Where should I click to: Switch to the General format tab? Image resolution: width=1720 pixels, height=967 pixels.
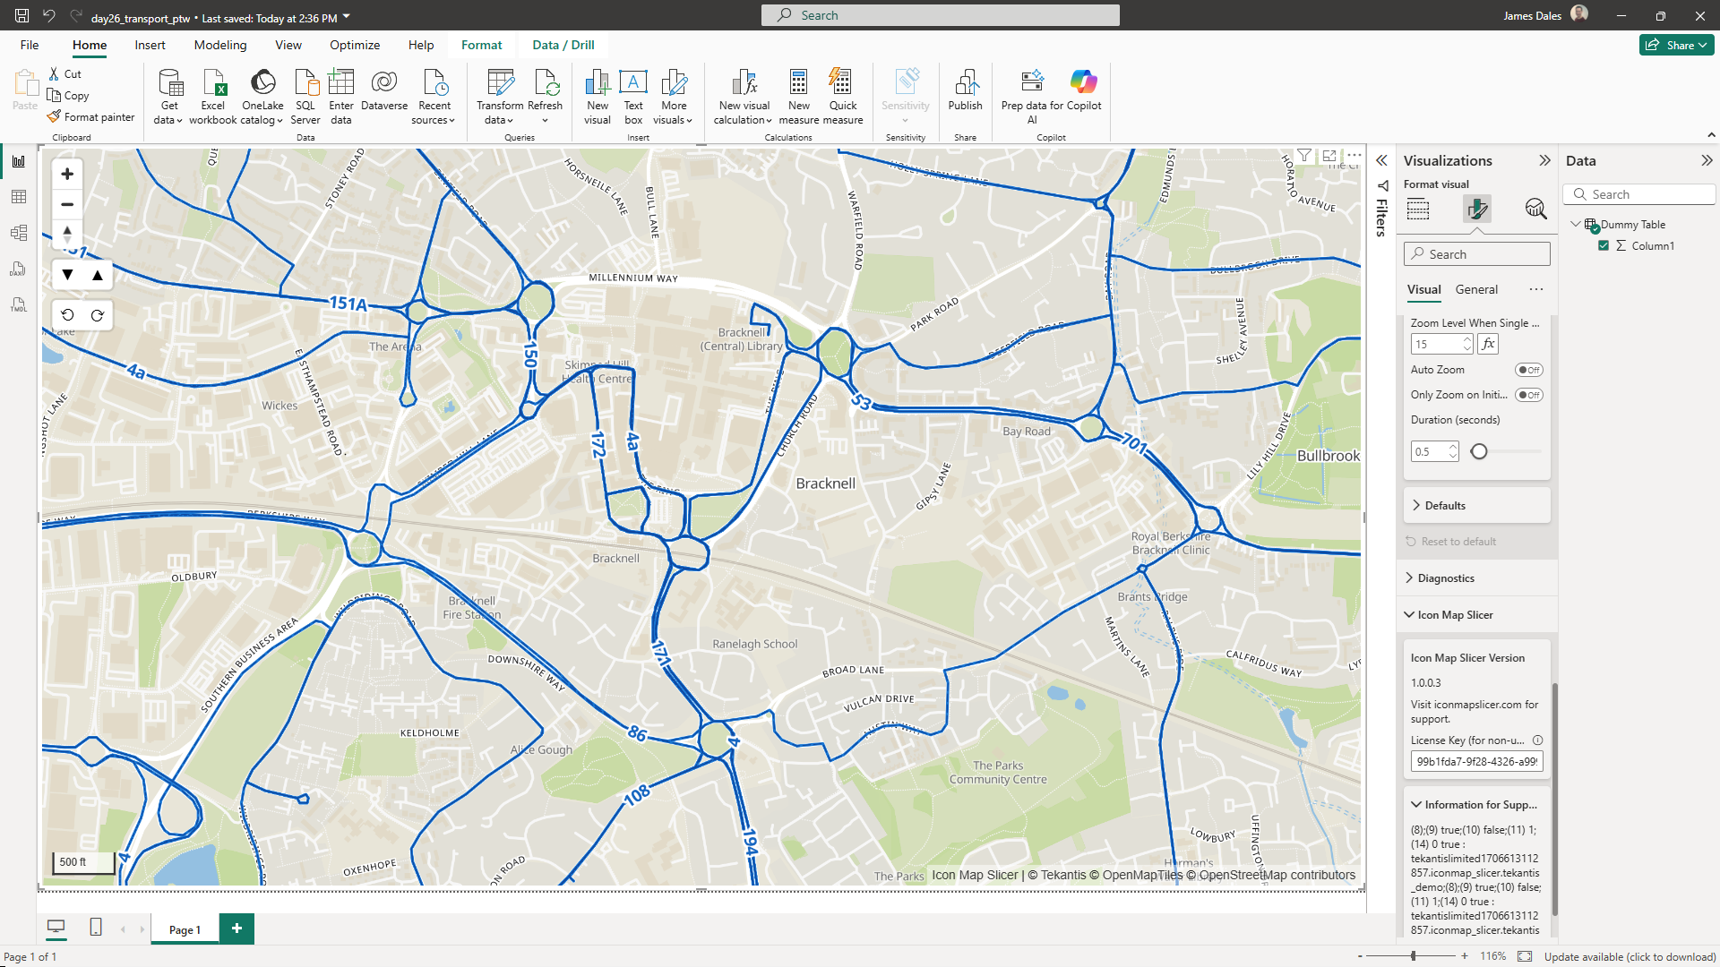[x=1475, y=289]
